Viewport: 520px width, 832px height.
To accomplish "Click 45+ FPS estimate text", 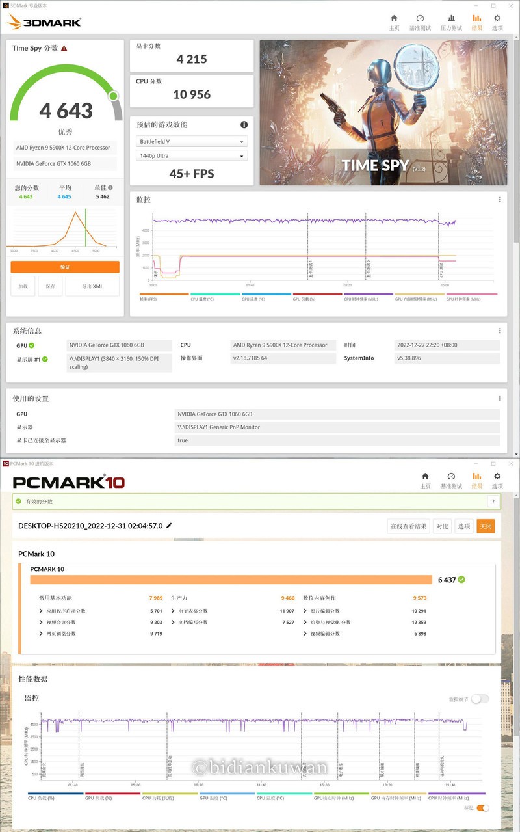I will click(192, 174).
